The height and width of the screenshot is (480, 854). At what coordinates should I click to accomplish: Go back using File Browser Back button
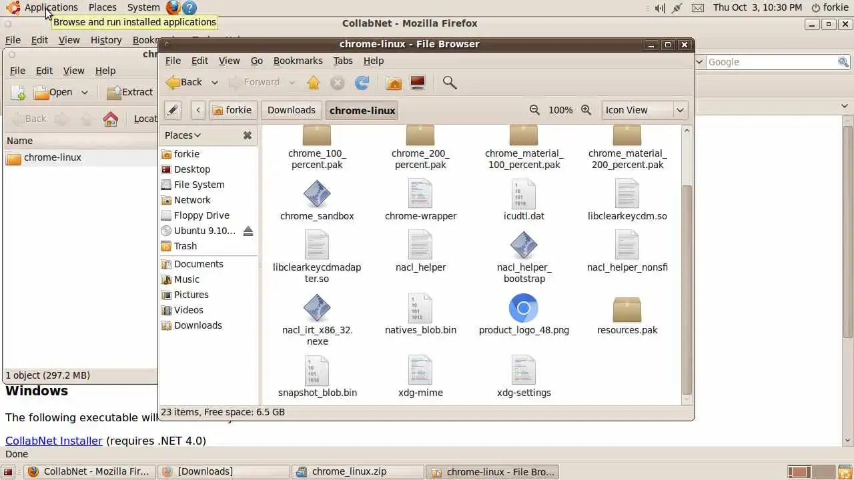(x=184, y=82)
